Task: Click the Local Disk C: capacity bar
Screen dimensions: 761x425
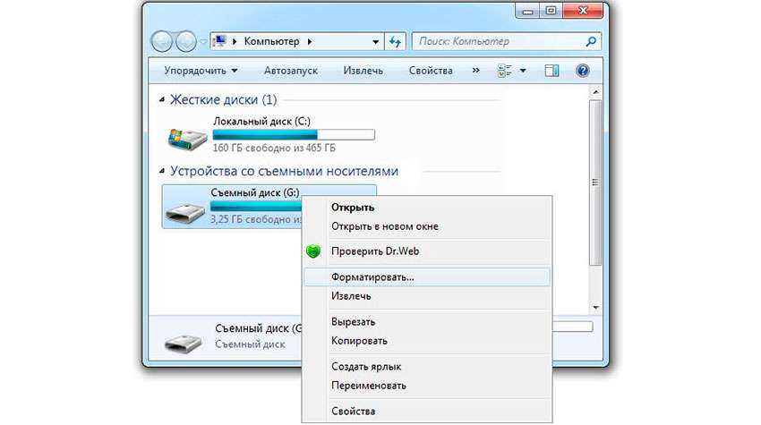Action: tap(293, 134)
